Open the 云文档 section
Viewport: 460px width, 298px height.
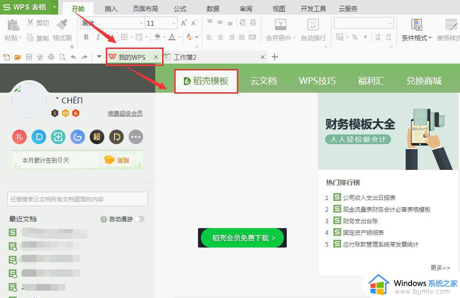pyautogui.click(x=263, y=81)
